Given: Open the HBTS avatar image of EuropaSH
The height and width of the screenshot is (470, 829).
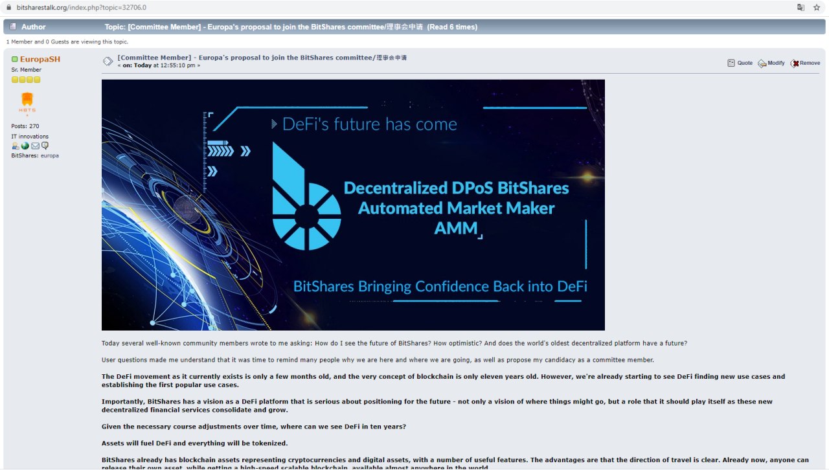Looking at the screenshot, I should tap(27, 104).
